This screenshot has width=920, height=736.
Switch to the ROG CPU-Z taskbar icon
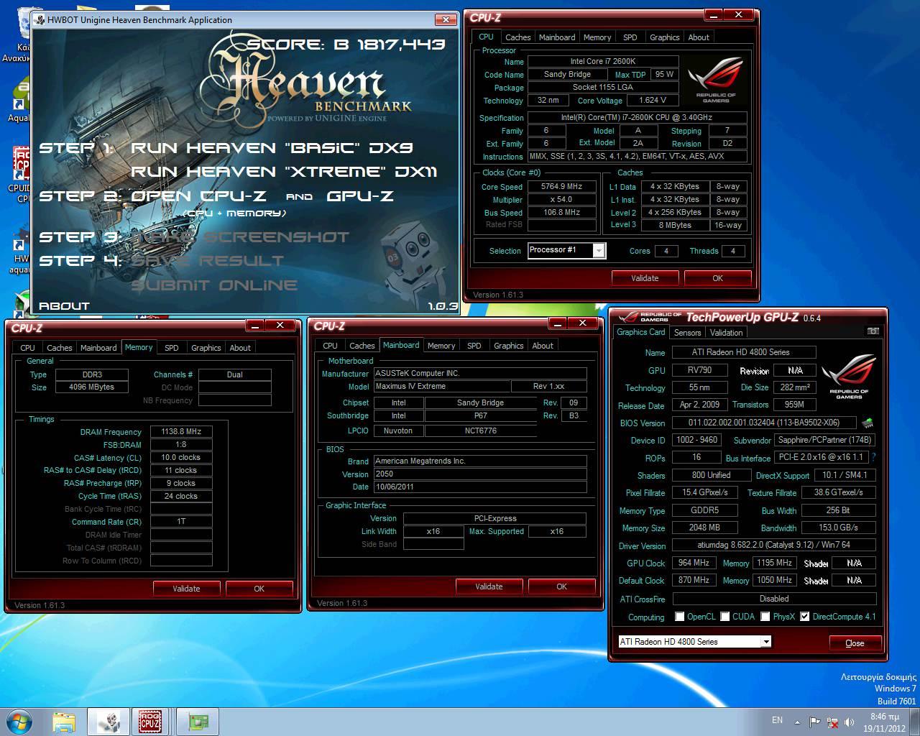[x=150, y=722]
